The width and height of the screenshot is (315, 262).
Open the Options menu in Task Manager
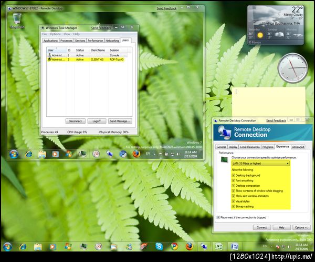point(55,34)
